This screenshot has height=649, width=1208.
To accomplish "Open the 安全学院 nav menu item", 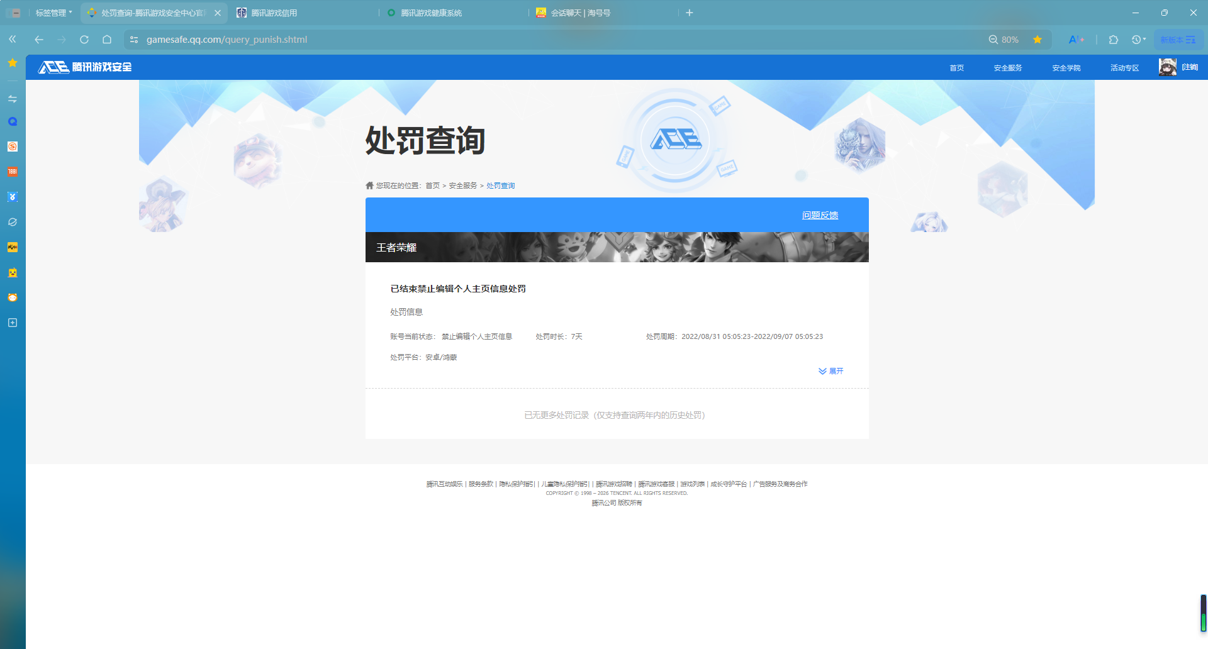I will coord(1066,67).
